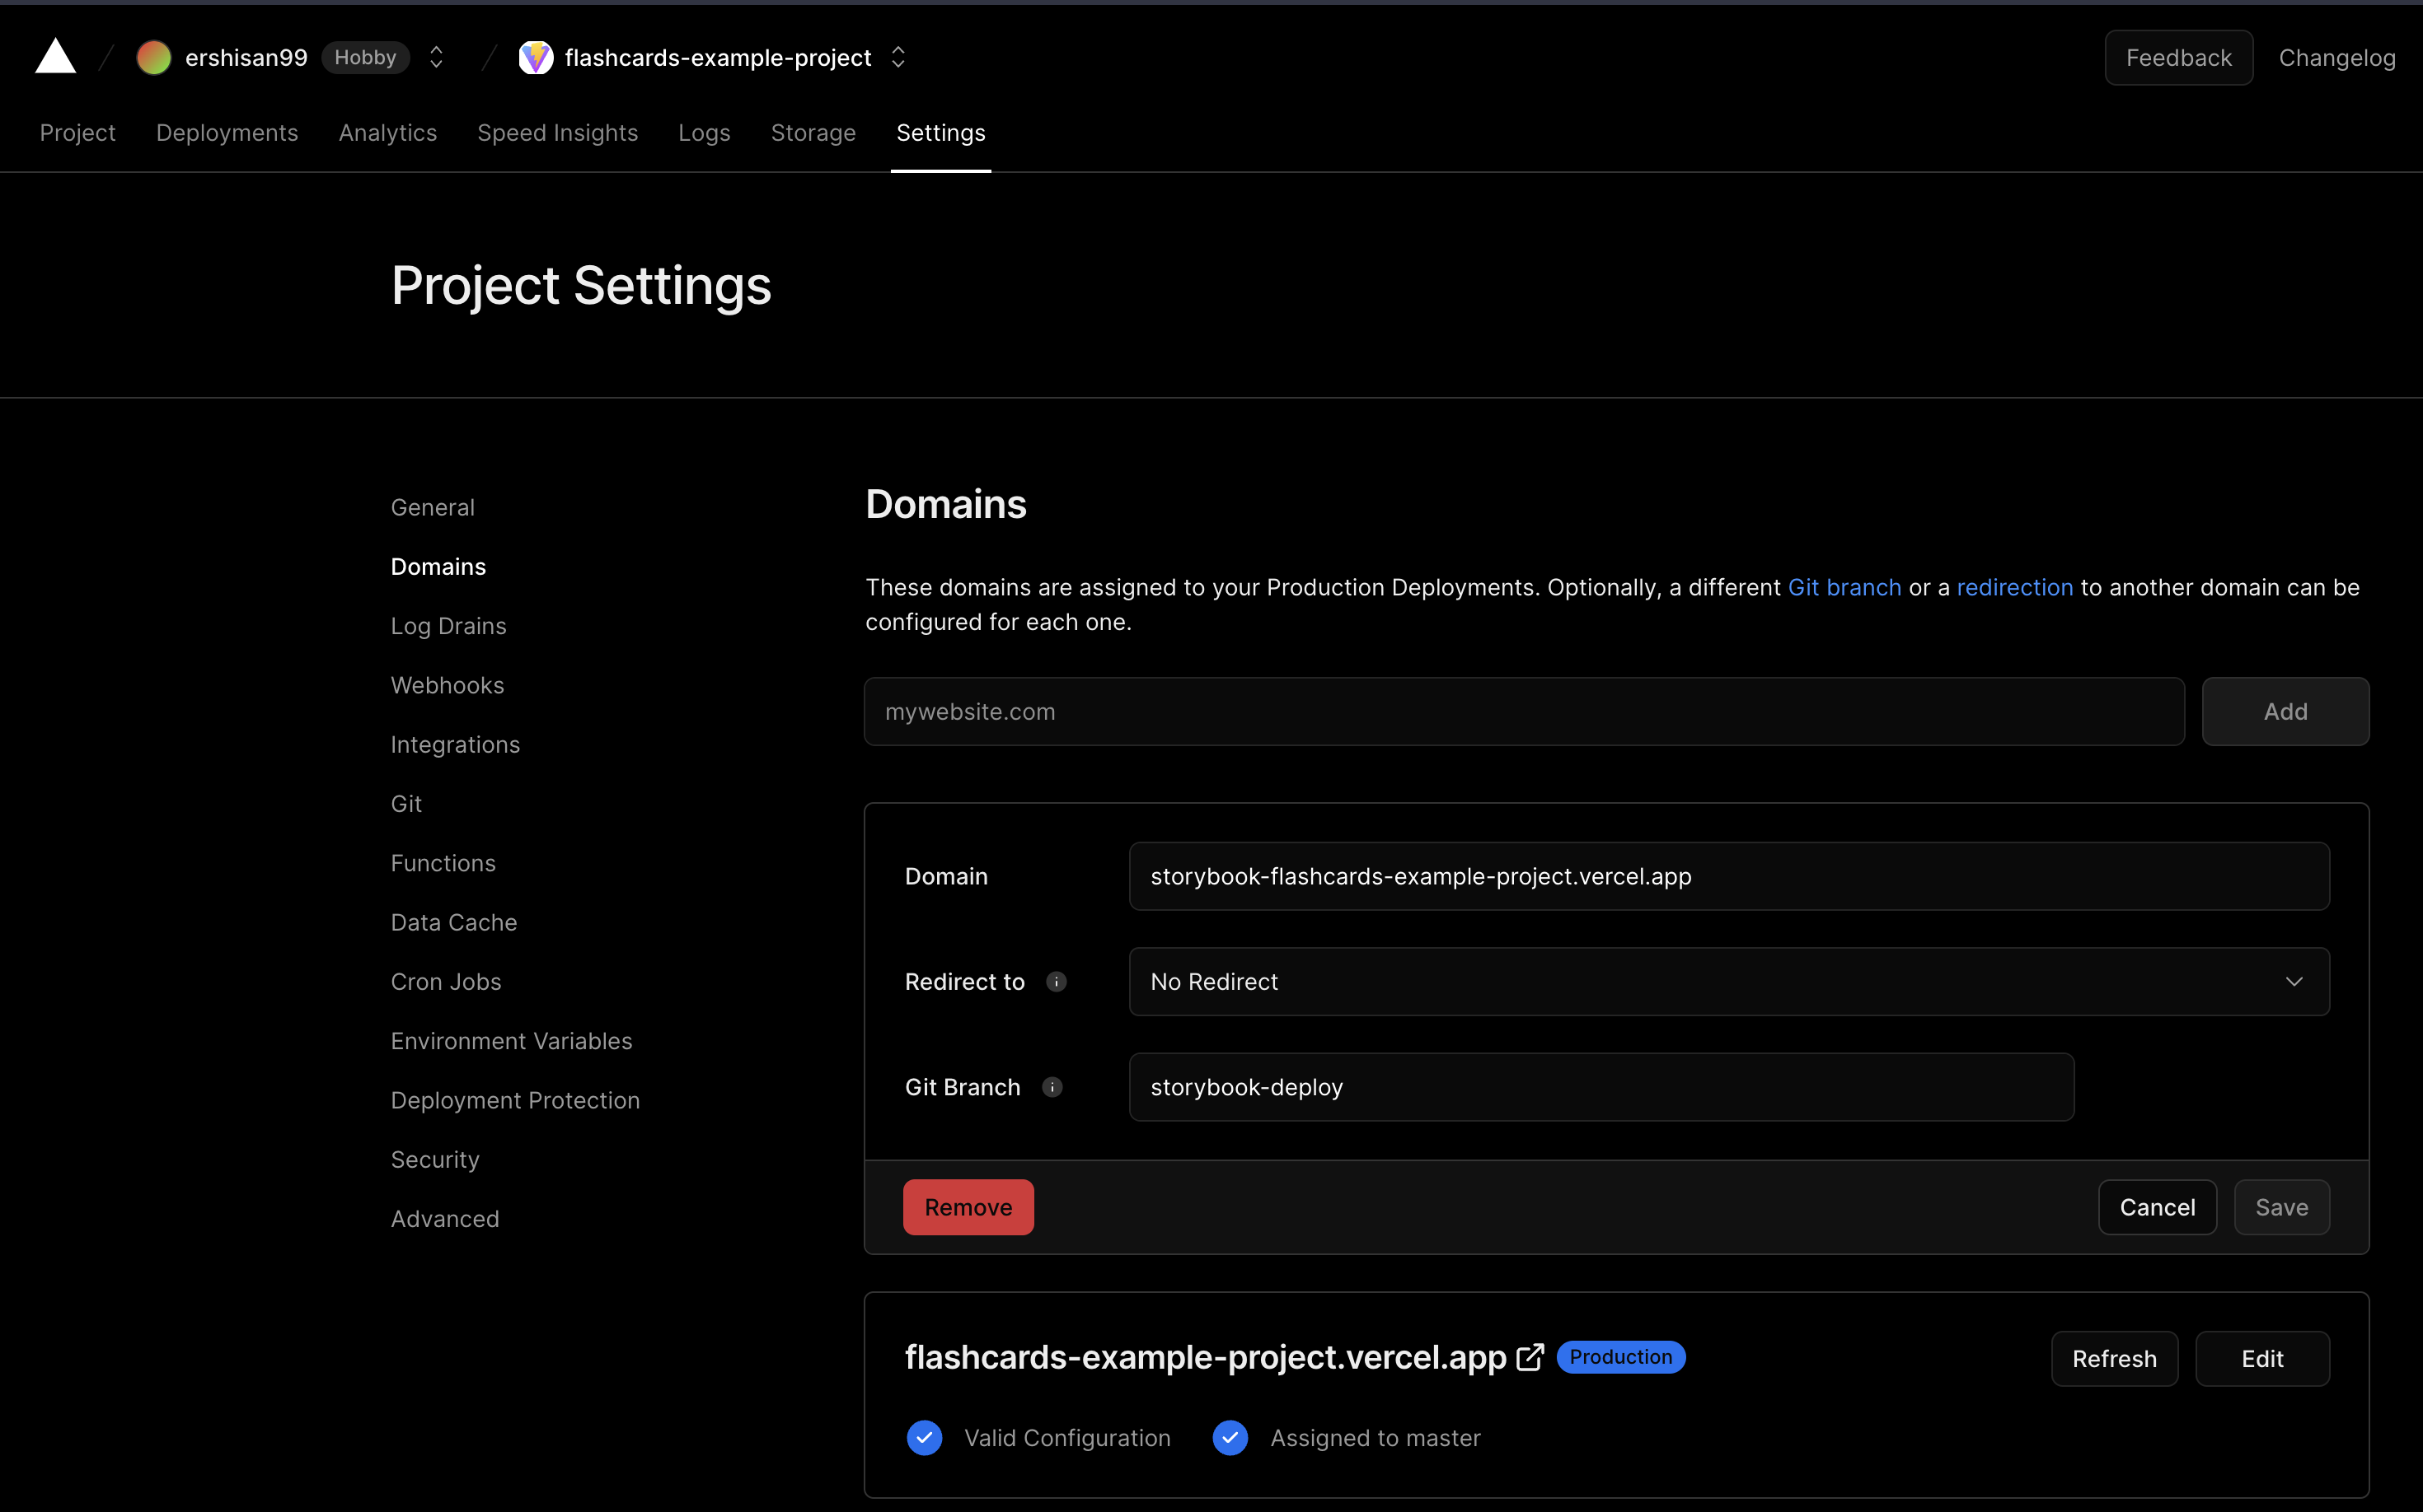Click the Git Branch info icon

click(1052, 1087)
